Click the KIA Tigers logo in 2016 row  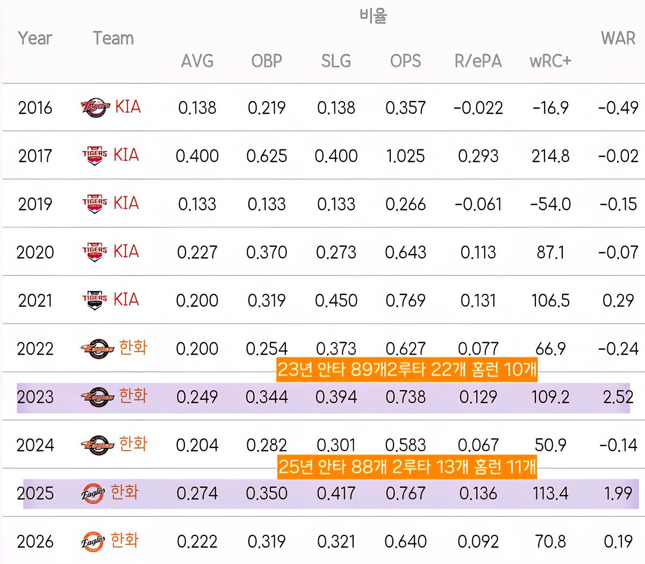click(x=96, y=107)
